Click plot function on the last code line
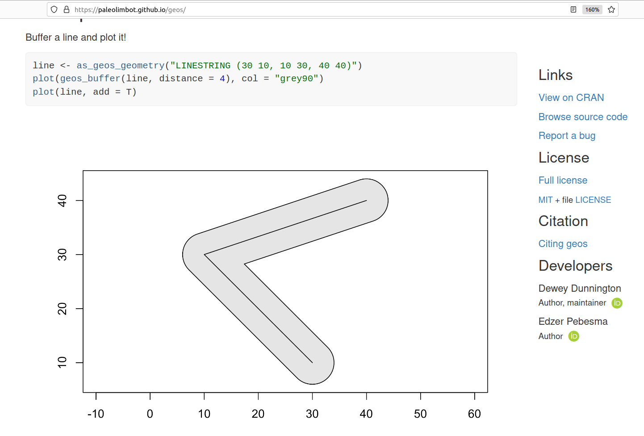Image resolution: width=644 pixels, height=436 pixels. [43, 92]
